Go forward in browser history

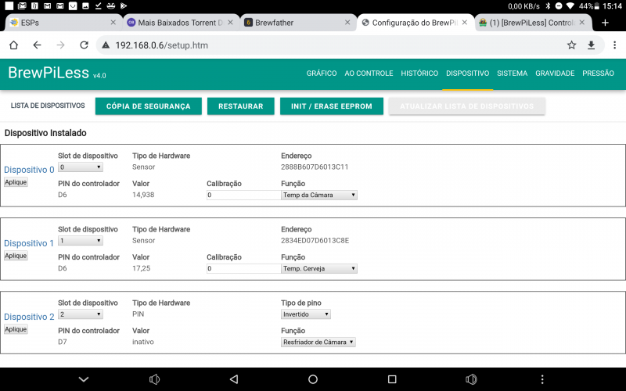point(61,45)
